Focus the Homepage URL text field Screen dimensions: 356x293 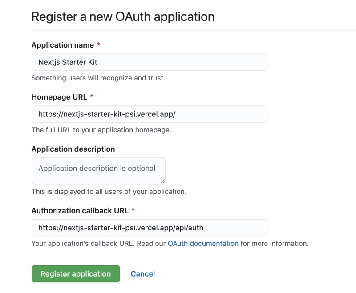click(150, 114)
